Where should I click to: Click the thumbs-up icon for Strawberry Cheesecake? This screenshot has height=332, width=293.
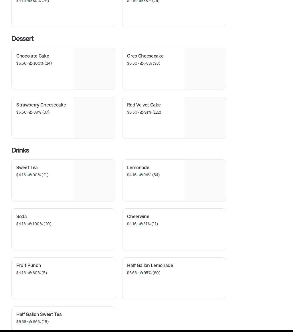tap(31, 112)
